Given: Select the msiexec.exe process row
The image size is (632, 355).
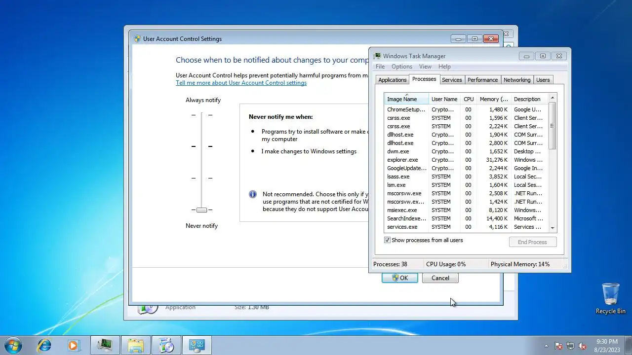Looking at the screenshot, I should click(x=466, y=210).
